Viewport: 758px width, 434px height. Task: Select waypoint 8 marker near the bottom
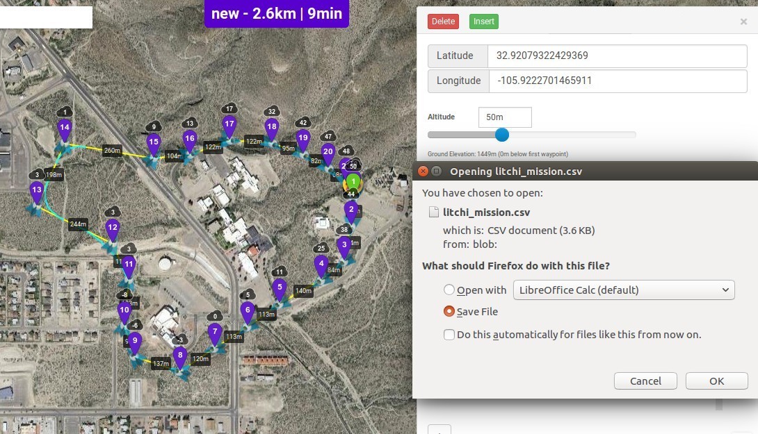[179, 355]
